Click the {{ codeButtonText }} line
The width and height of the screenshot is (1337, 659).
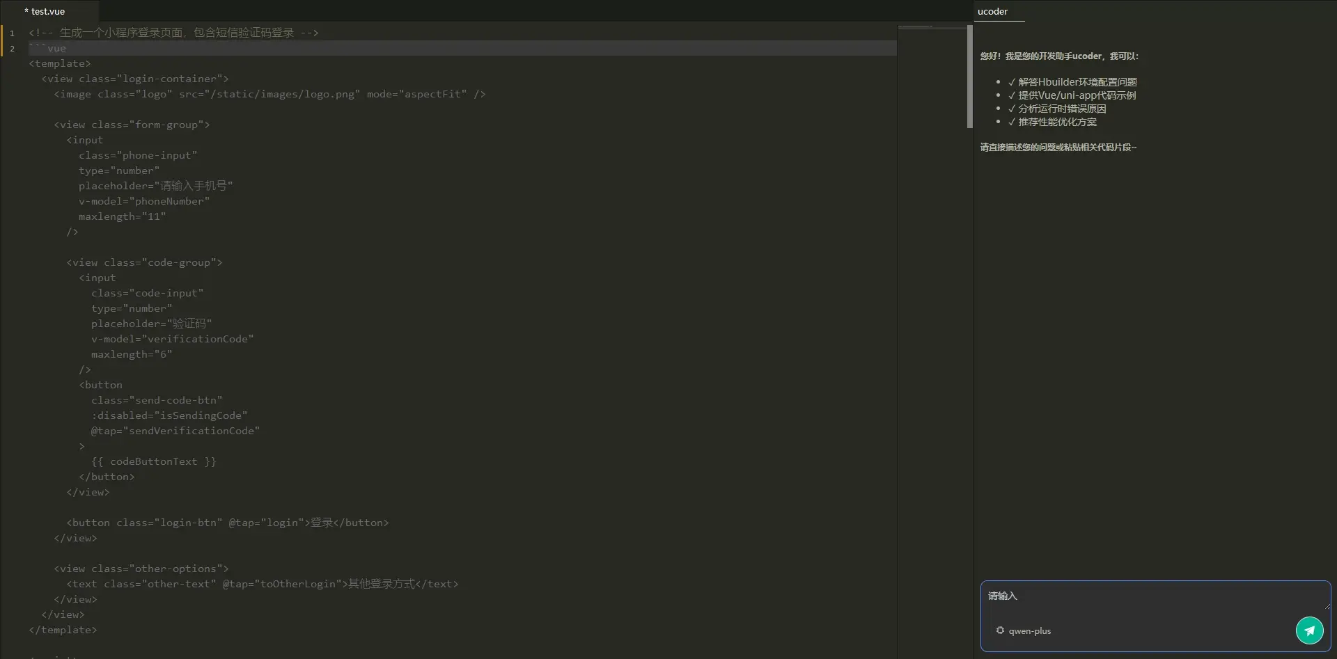154,461
